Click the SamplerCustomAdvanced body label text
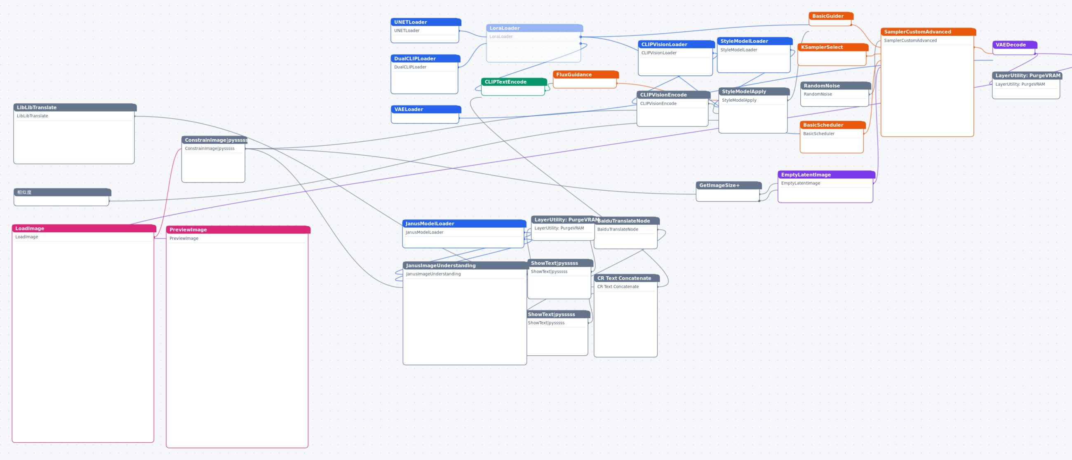The height and width of the screenshot is (460, 1072). [910, 41]
